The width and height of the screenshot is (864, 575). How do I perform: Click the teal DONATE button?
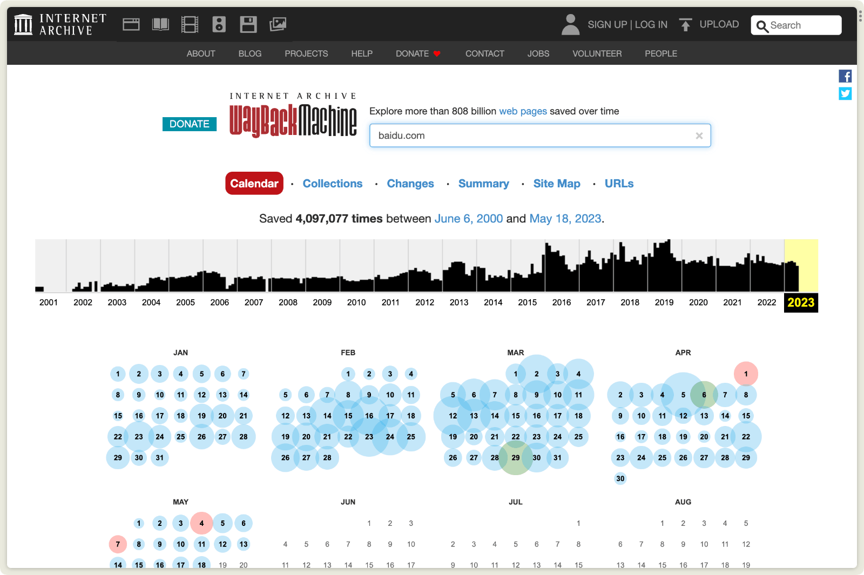(x=190, y=124)
